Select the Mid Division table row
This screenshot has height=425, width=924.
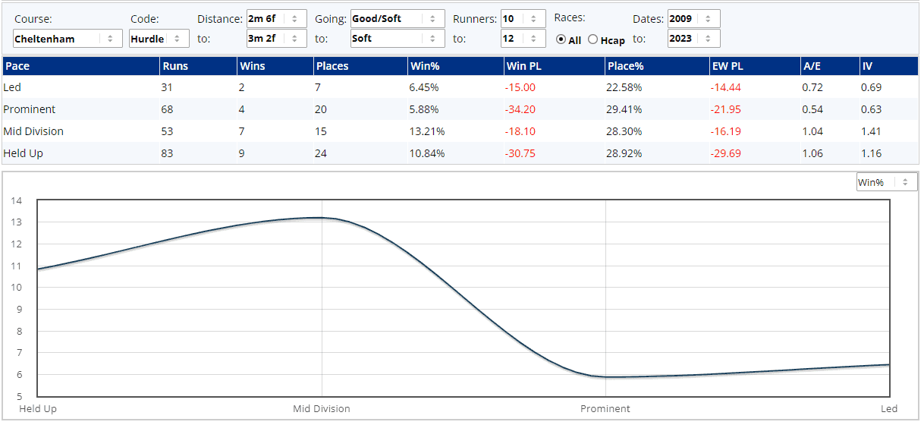pyautogui.click(x=33, y=131)
